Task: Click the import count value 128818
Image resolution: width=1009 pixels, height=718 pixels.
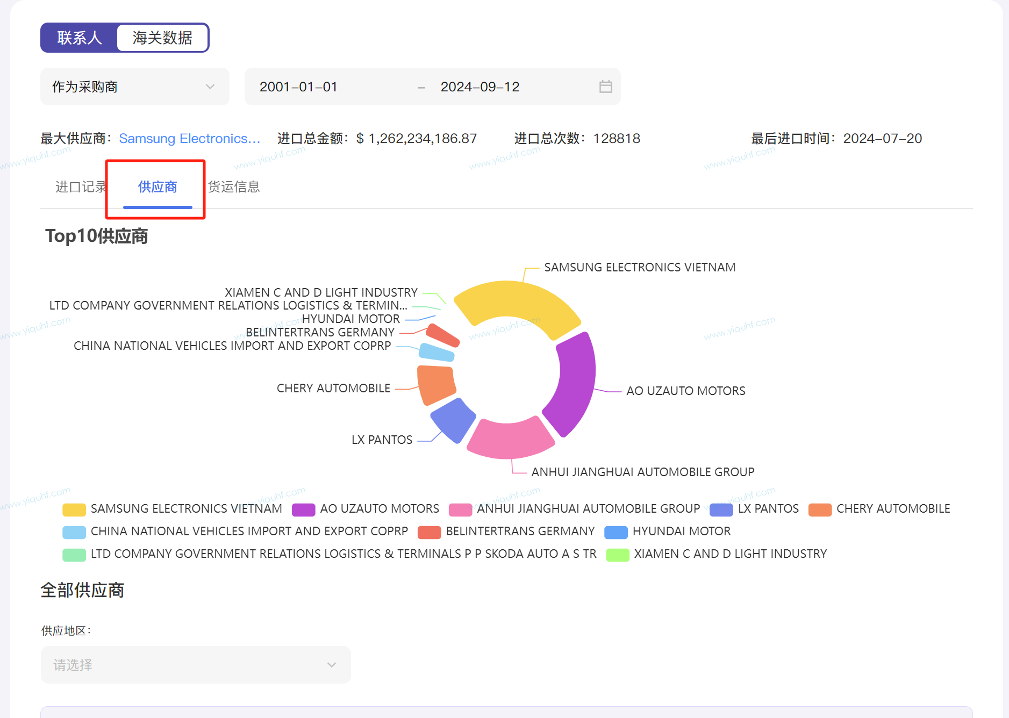Action: 617,139
